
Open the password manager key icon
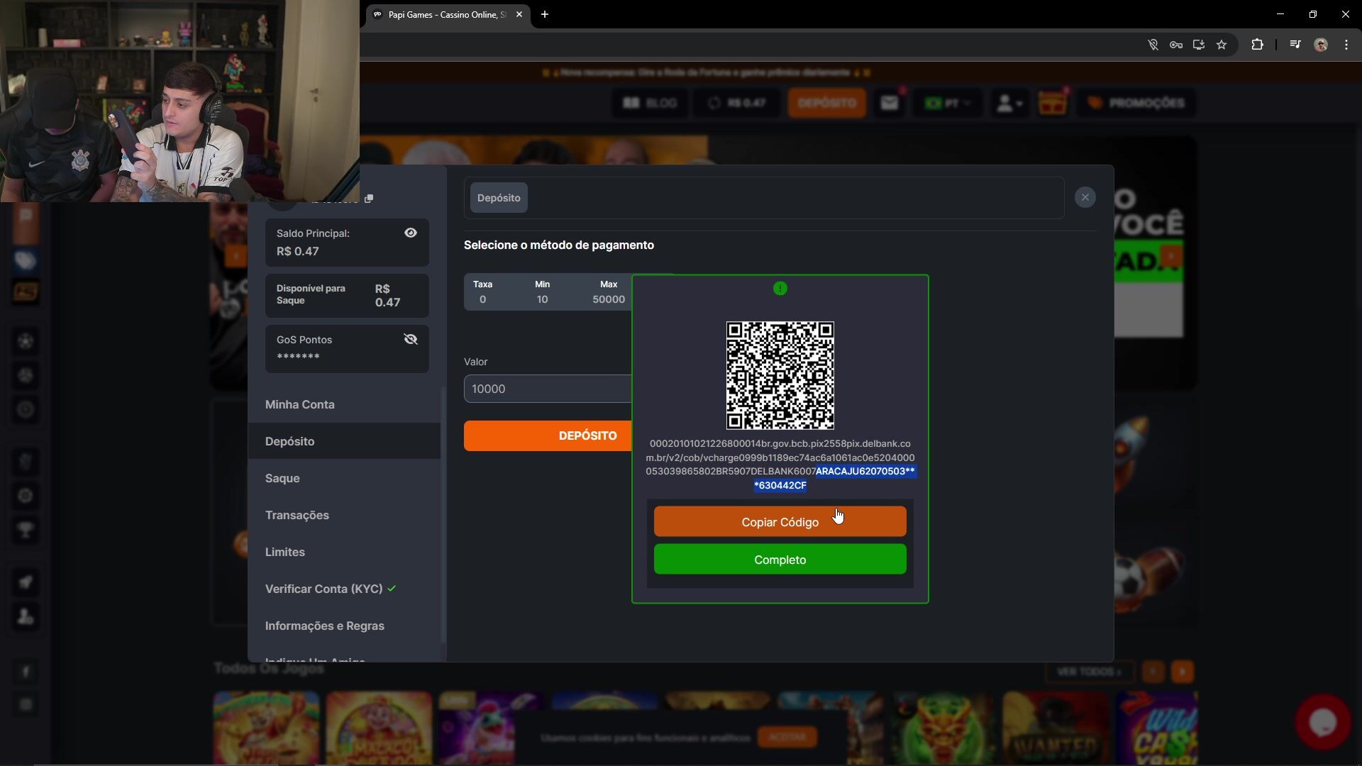tap(1176, 45)
